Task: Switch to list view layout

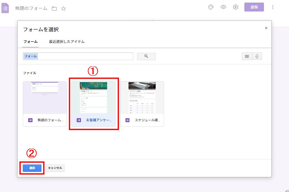Action: (x=247, y=56)
